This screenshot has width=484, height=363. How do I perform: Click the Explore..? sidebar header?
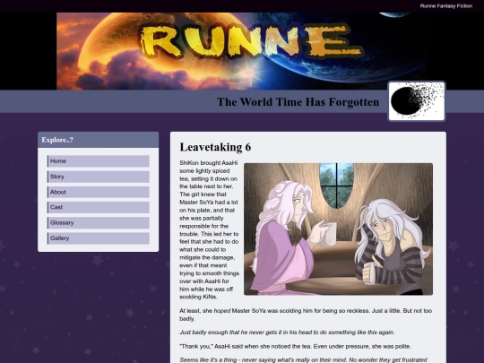(99, 140)
